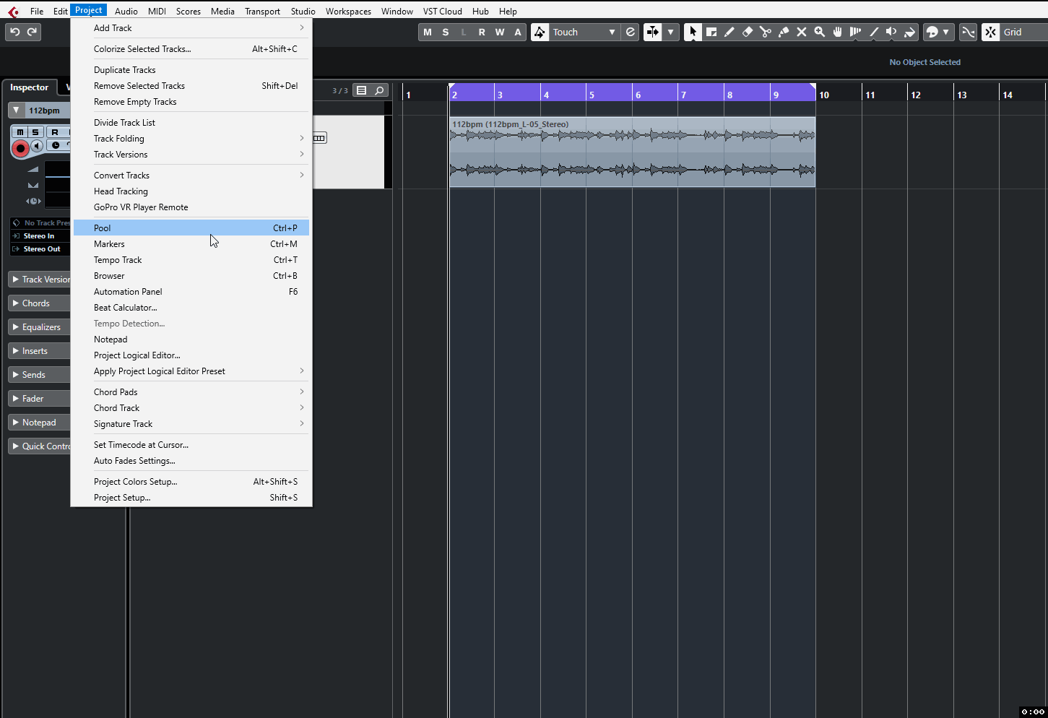
Task: Expand the Fader inspector section
Action: [x=39, y=399]
